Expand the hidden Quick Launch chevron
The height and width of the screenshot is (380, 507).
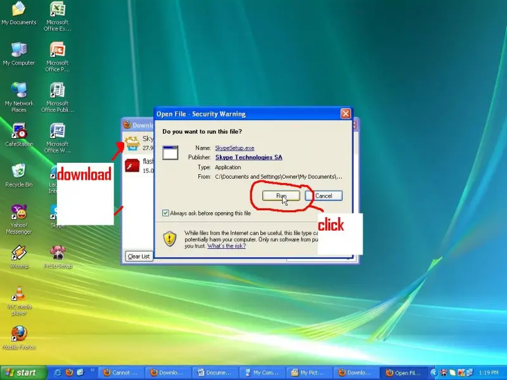pos(92,370)
